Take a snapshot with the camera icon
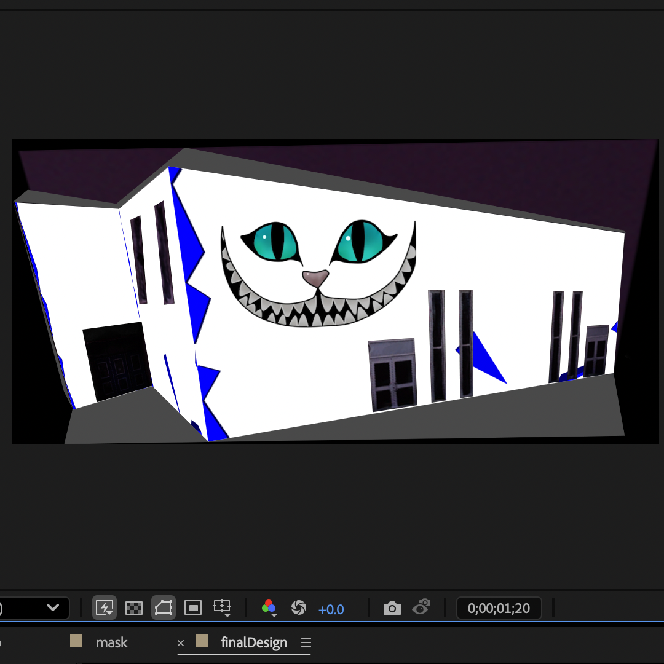Image resolution: width=664 pixels, height=664 pixels. point(392,608)
